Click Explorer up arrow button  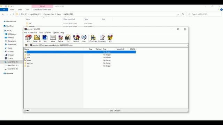14,14
